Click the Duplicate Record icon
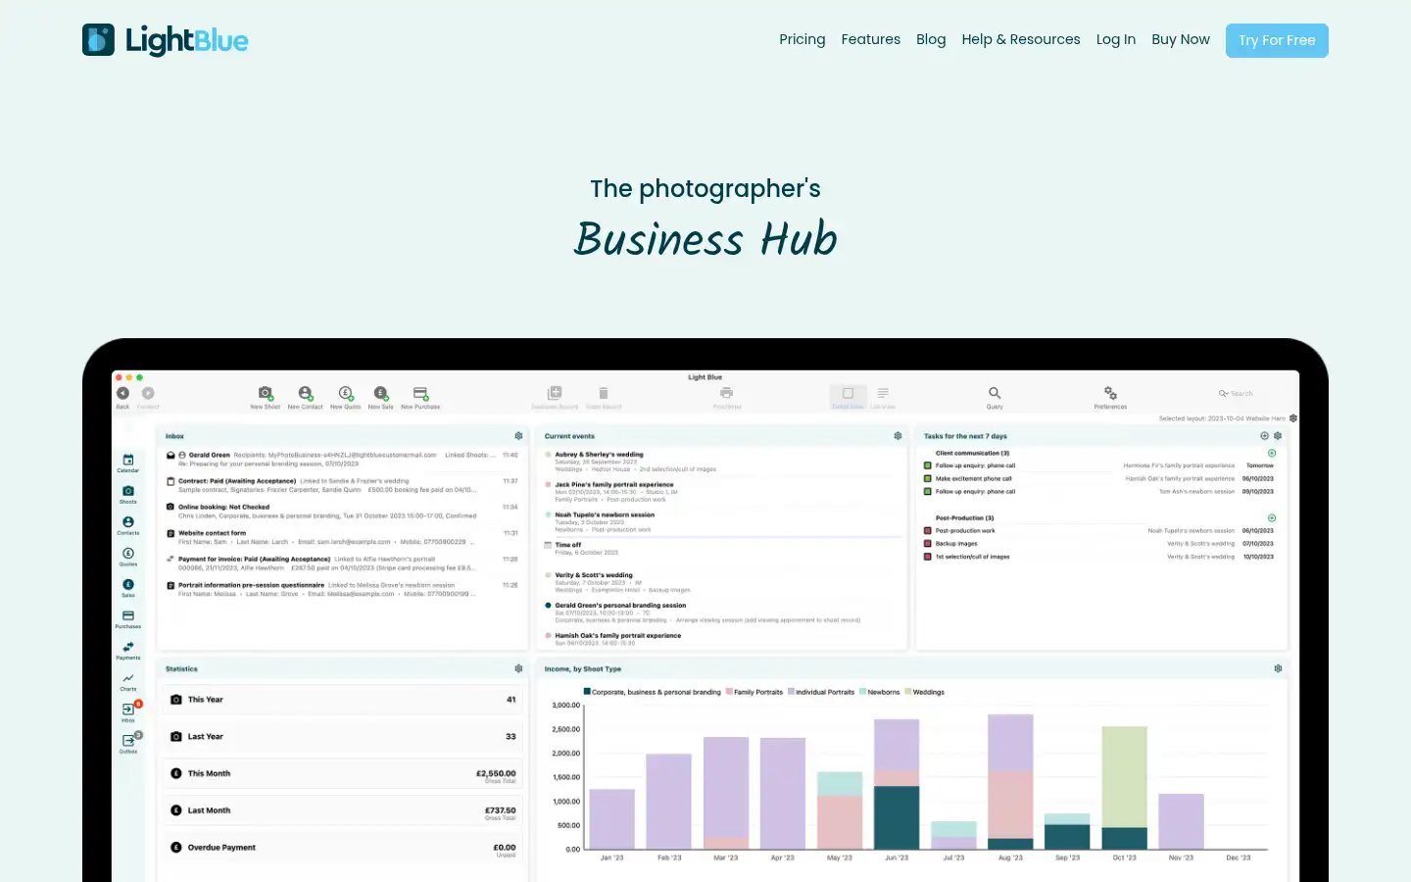Viewport: 1411px width, 882px height. [x=555, y=393]
